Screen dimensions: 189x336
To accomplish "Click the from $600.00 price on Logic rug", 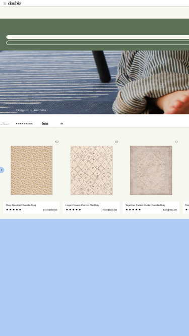I will click(x=110, y=210).
